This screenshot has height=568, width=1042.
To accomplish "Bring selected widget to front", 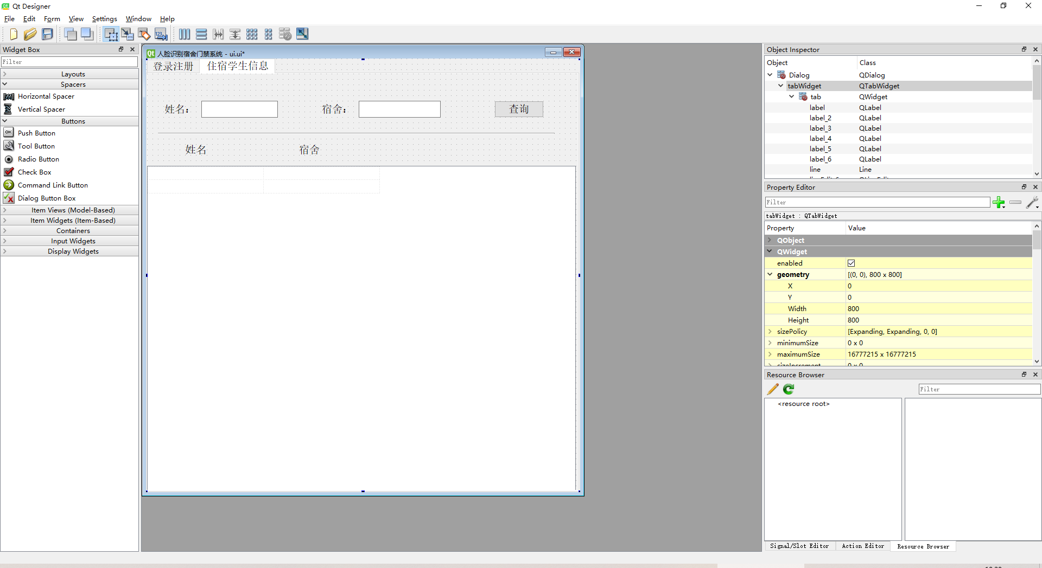I will [87, 34].
